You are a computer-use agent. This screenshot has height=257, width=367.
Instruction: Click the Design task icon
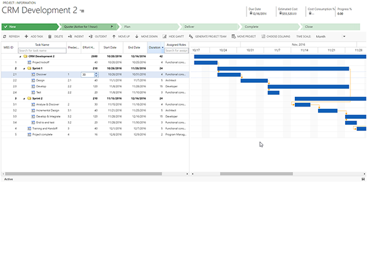[x=33, y=81]
